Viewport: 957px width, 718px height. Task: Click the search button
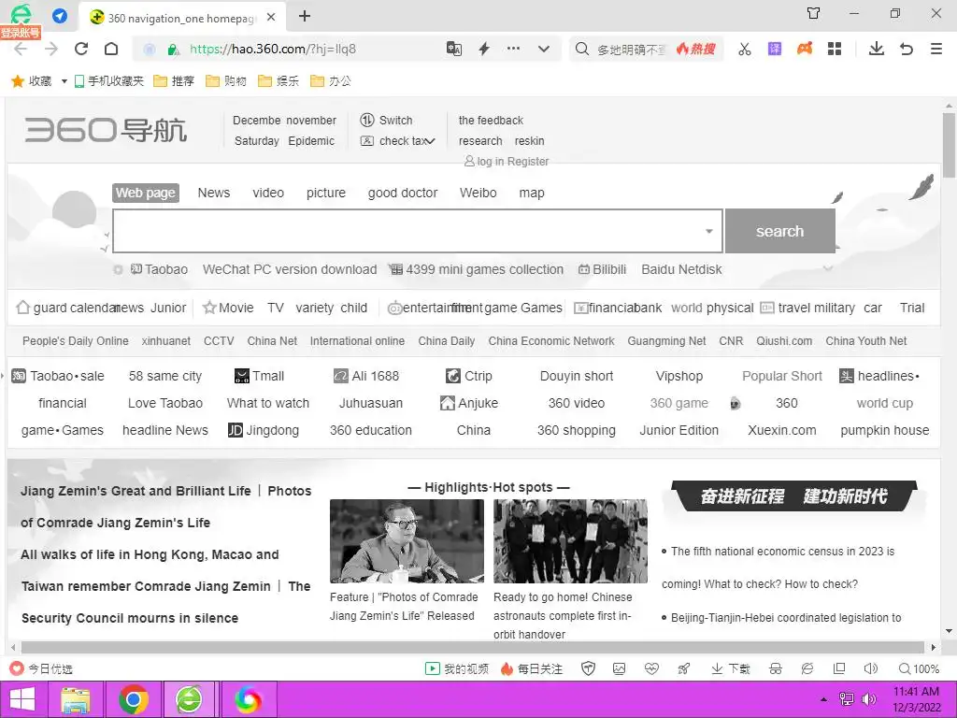pyautogui.click(x=780, y=231)
